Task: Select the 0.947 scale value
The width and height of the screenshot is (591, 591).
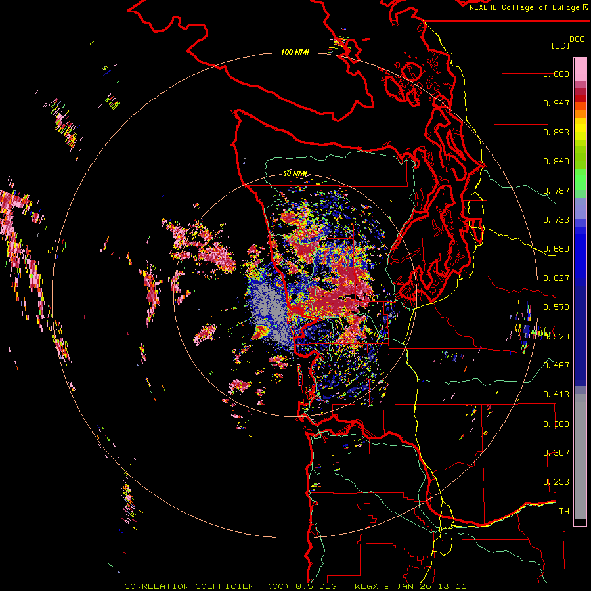Action: [556, 103]
